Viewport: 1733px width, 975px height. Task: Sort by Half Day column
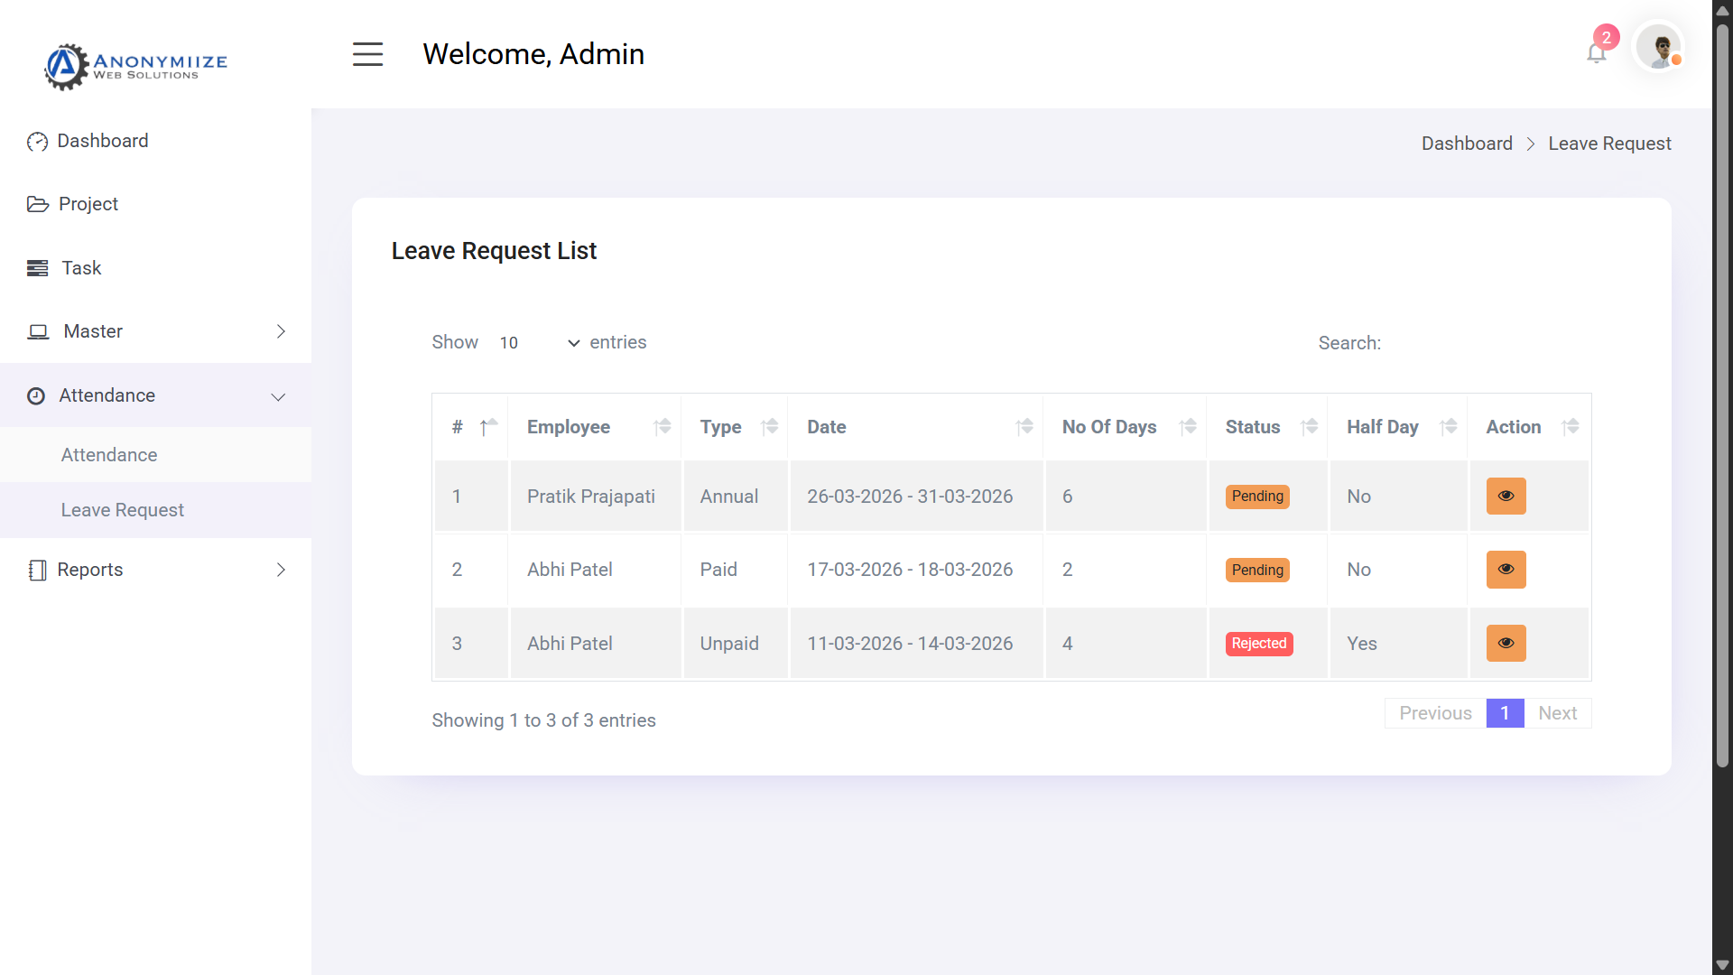point(1398,427)
